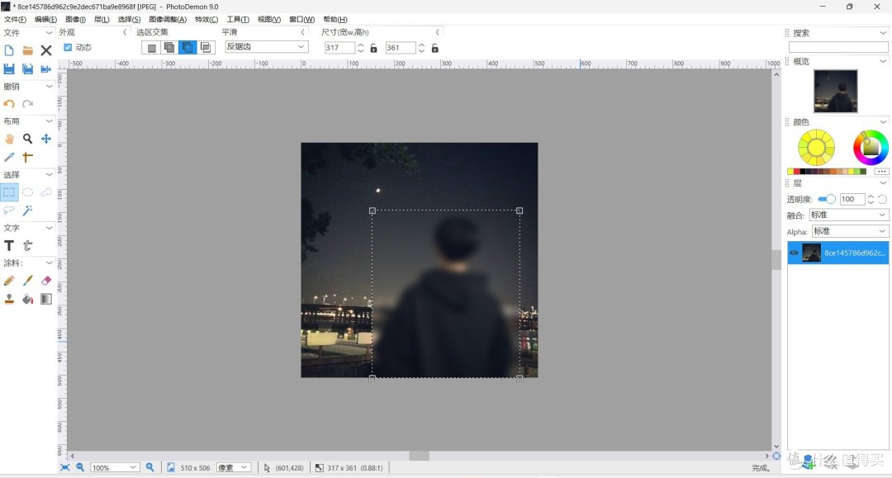The width and height of the screenshot is (892, 478).
Task: Select the measure tool
Action: point(27,157)
